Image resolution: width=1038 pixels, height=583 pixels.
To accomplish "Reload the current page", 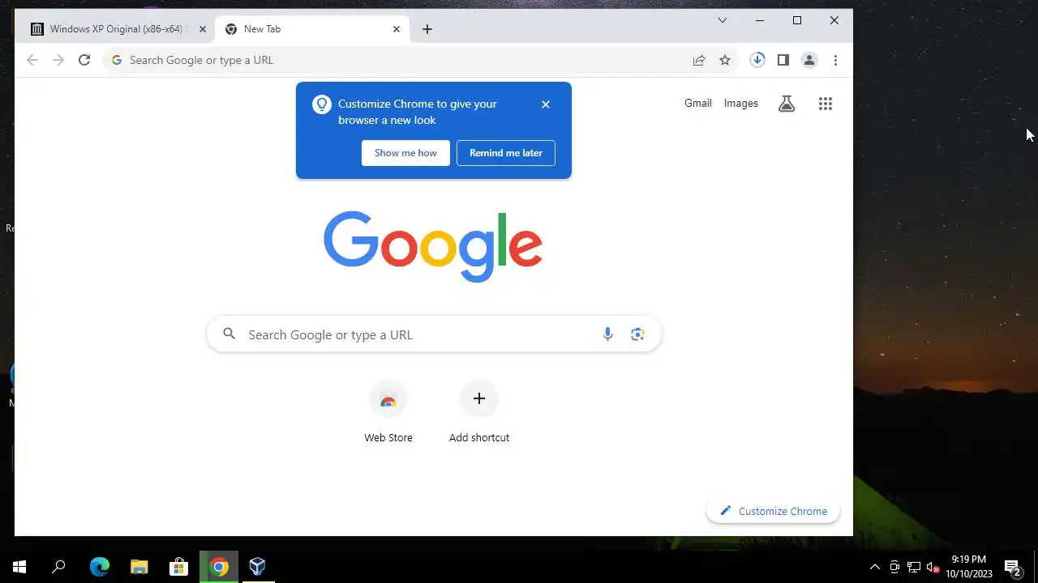I will 84,60.
